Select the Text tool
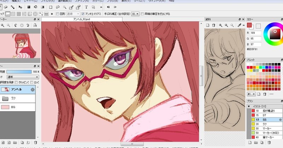The height and width of the screenshot is (148, 283). pos(86,7)
